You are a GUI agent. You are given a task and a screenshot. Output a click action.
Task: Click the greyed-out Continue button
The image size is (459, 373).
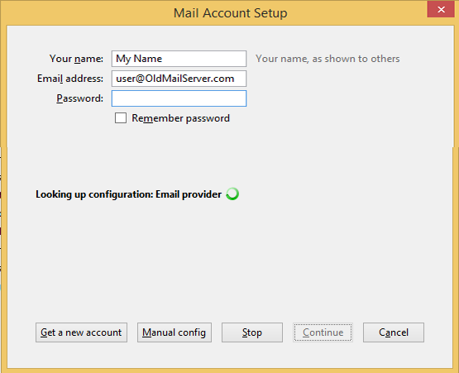coord(323,332)
